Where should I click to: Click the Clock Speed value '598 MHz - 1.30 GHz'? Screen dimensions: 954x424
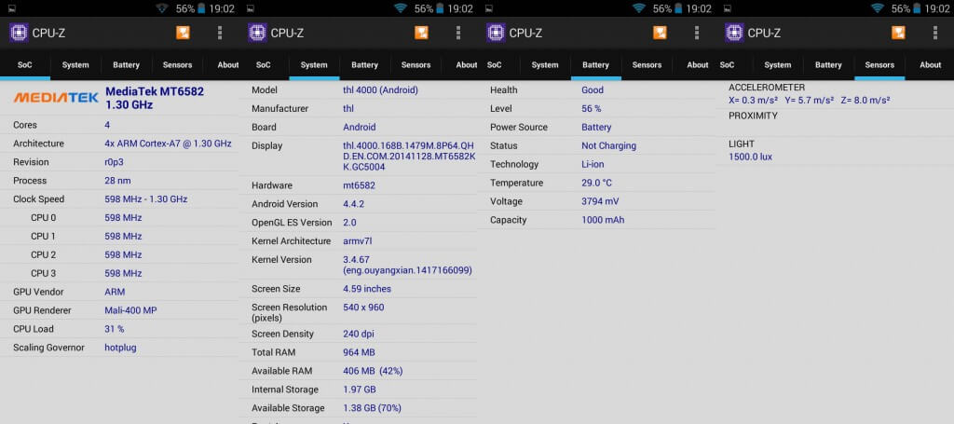[x=146, y=199]
